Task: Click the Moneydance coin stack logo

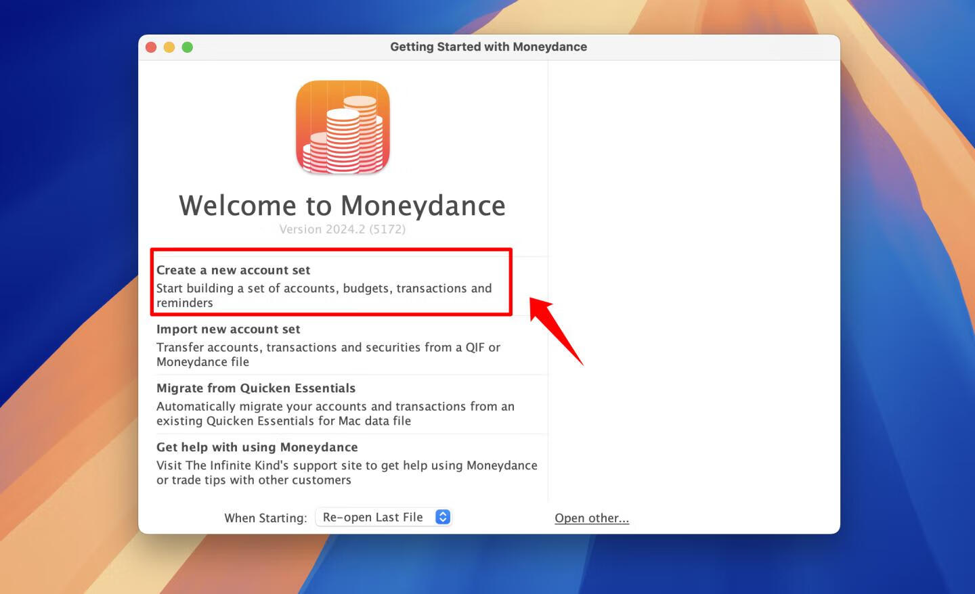Action: [x=343, y=127]
